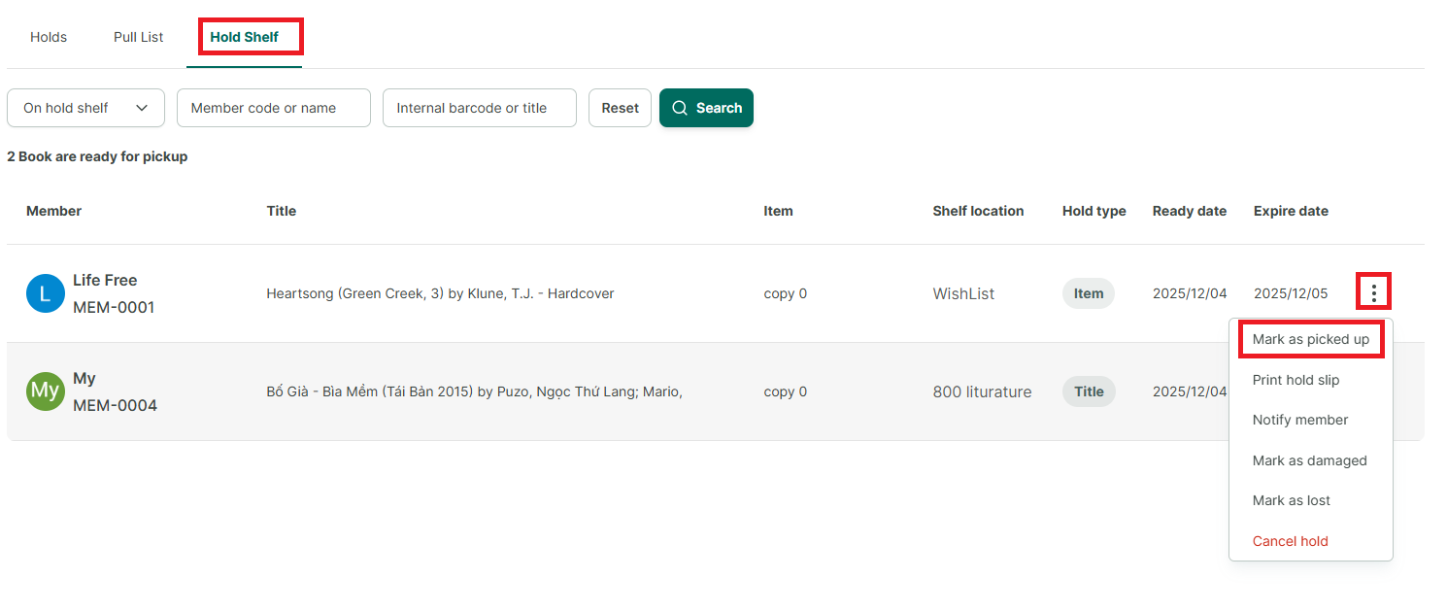This screenshot has height=612, width=1447.
Task: Click the Reset button
Action: pyautogui.click(x=620, y=108)
